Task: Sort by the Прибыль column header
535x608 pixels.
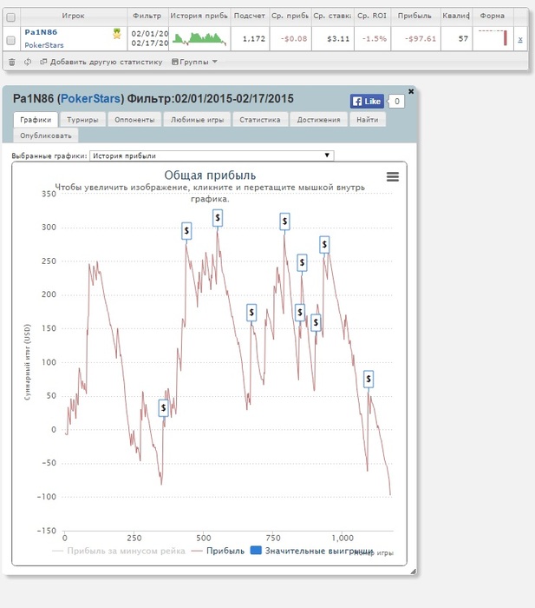Action: click(414, 16)
